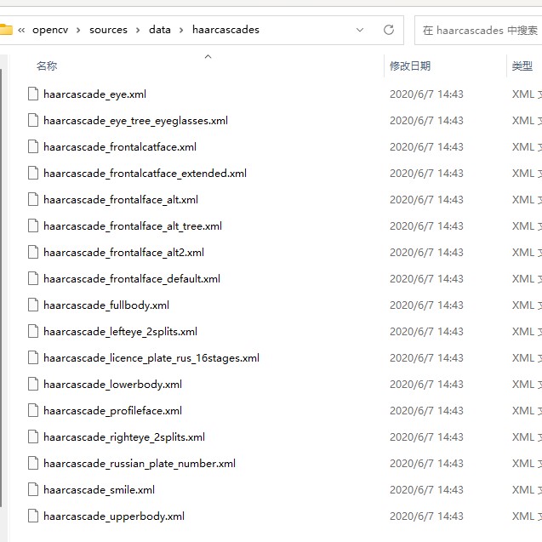This screenshot has width=542, height=542.
Task: Select file name haarcascade_eye_tree_eyeglasses.xml
Action: click(135, 121)
